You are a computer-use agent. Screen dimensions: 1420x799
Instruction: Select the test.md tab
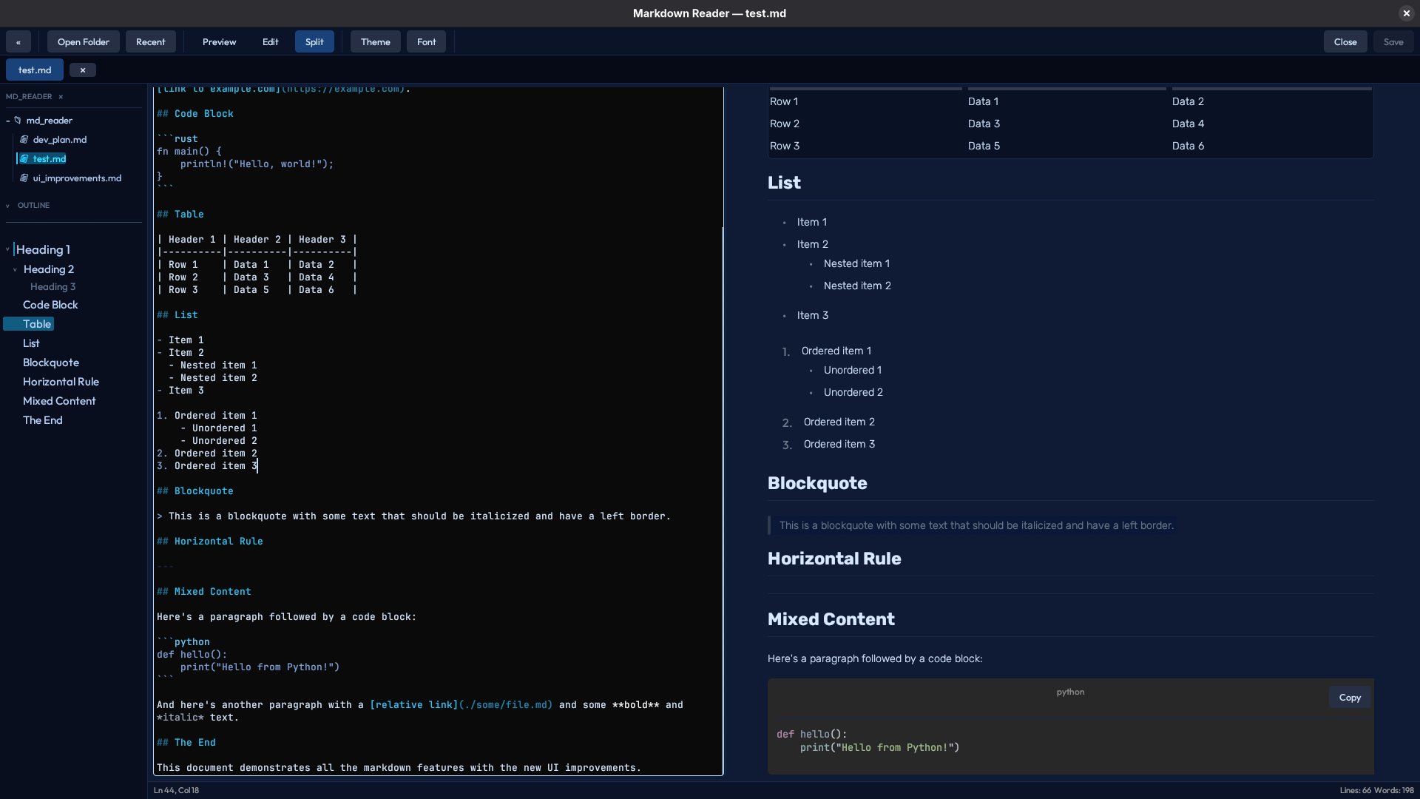34,69
